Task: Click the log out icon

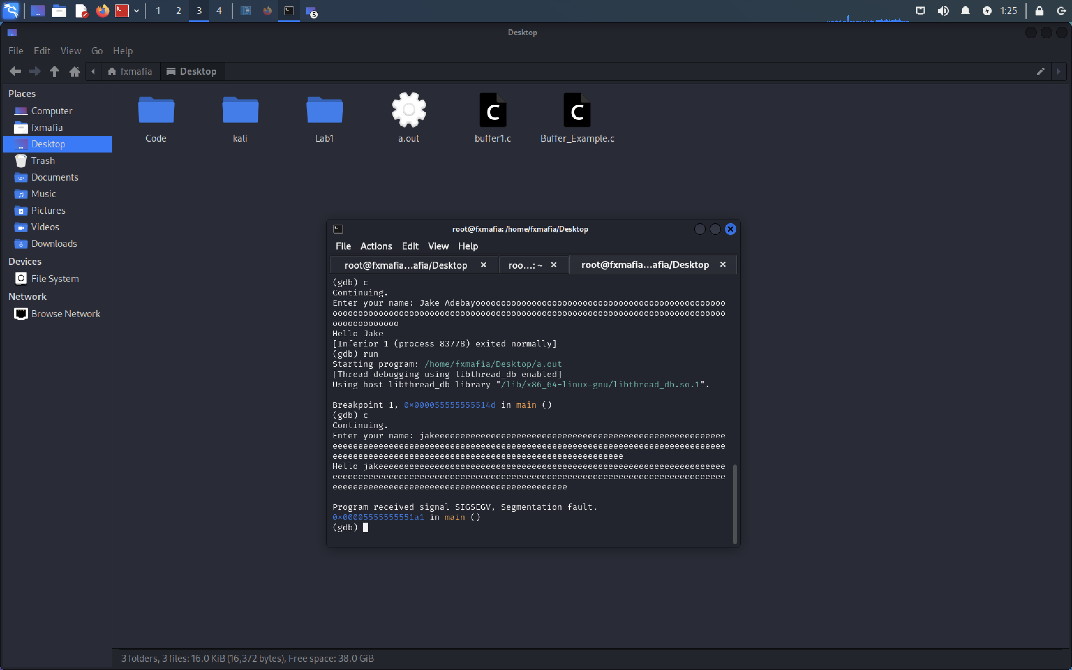Action: 1061,11
